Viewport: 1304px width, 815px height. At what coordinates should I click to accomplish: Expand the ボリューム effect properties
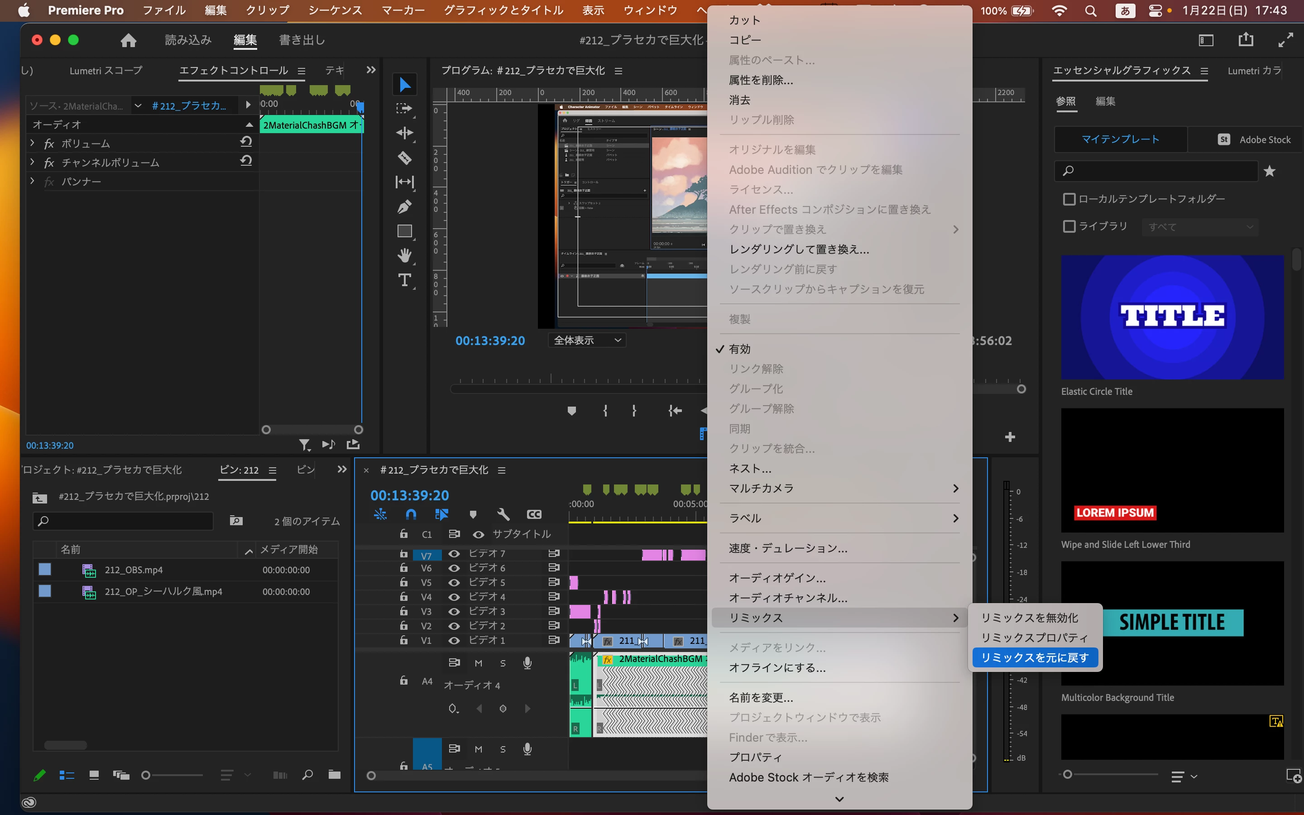click(32, 143)
